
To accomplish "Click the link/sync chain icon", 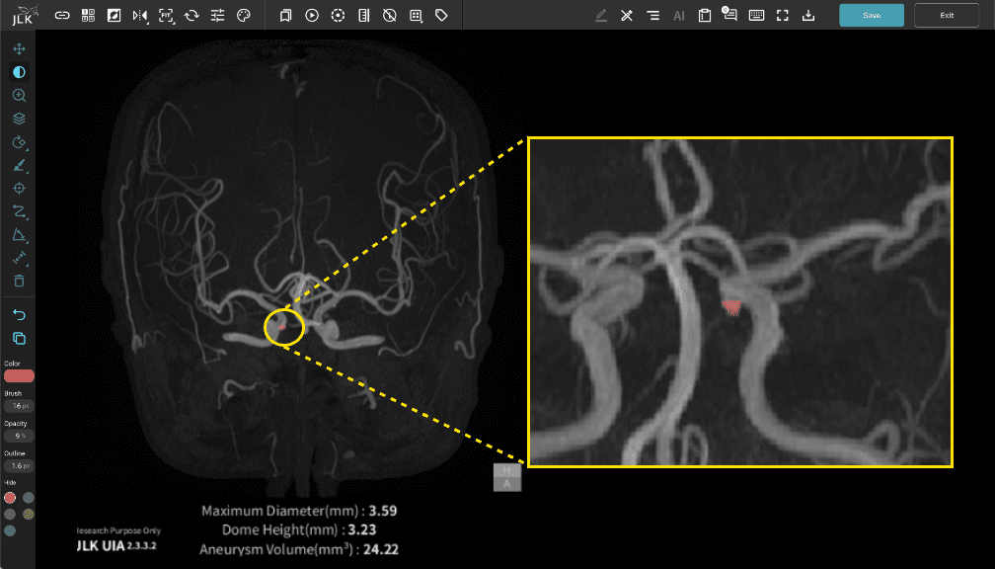I will 62,15.
